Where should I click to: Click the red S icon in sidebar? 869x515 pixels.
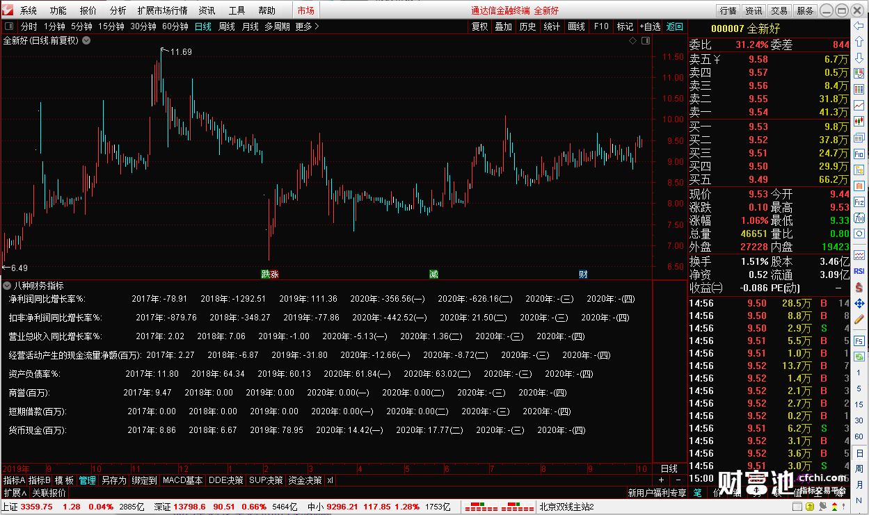[859, 287]
